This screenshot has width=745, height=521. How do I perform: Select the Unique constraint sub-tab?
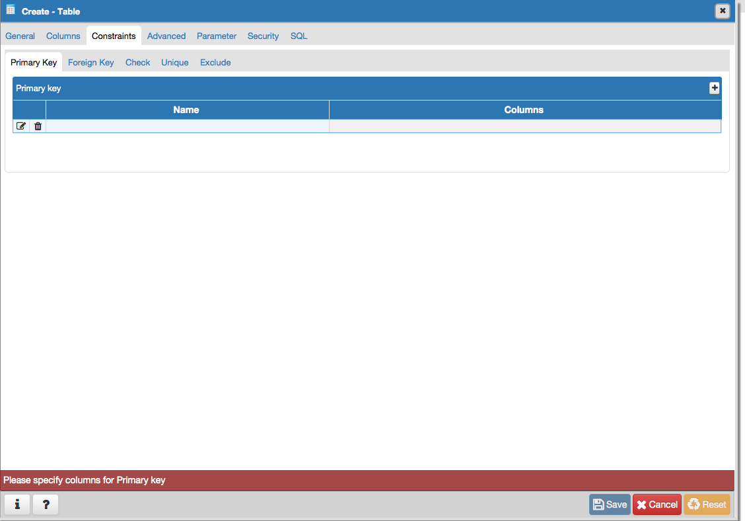click(175, 62)
